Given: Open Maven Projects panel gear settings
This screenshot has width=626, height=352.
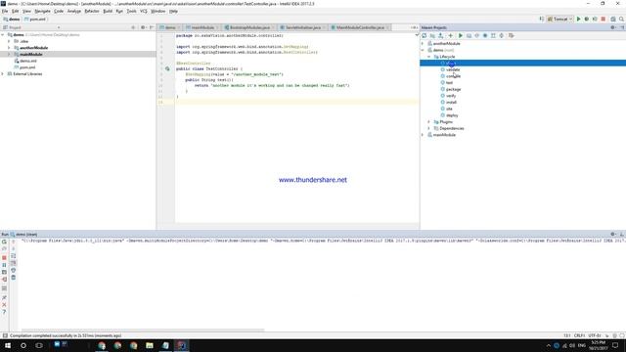Looking at the screenshot, I should click(x=613, y=27).
